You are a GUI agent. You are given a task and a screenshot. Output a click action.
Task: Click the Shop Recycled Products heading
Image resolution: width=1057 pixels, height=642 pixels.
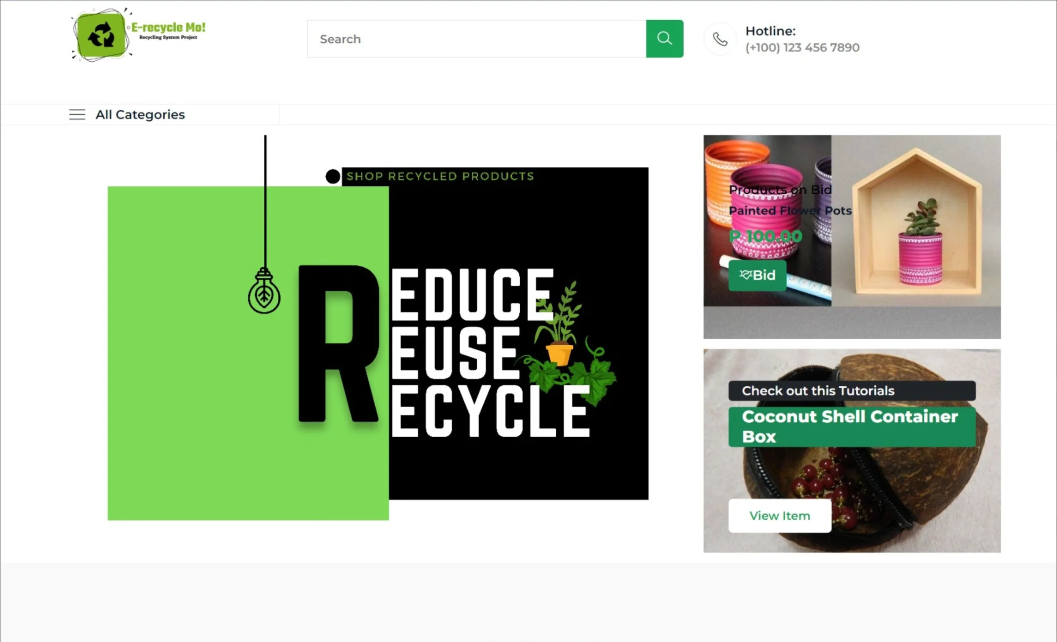440,176
